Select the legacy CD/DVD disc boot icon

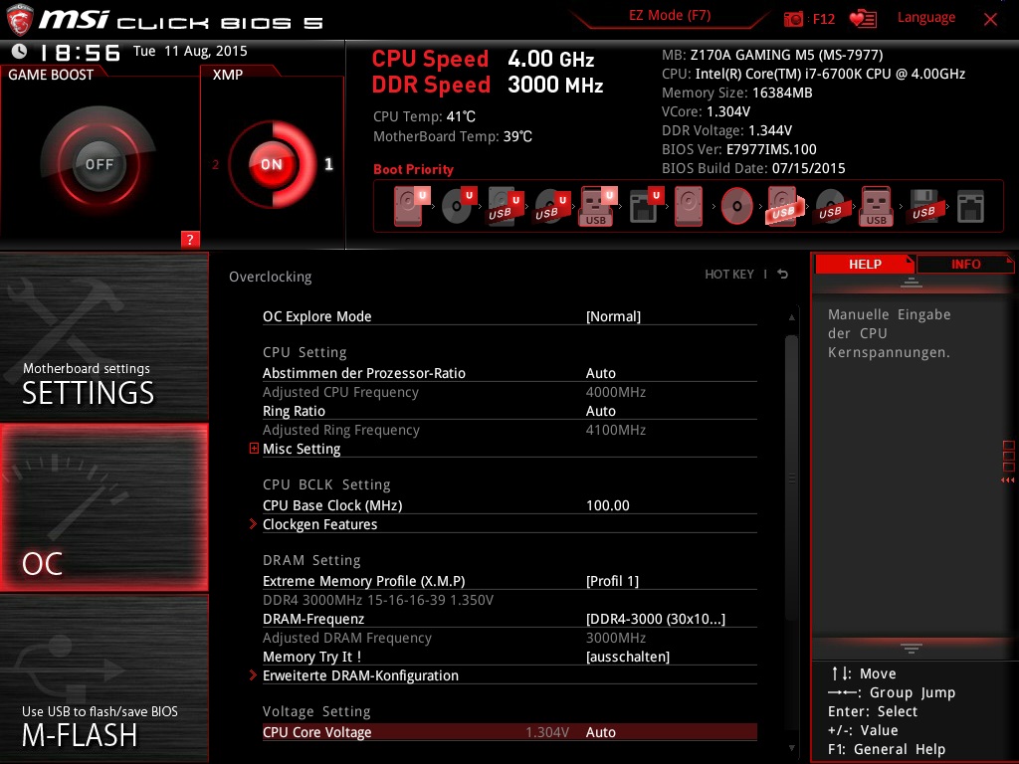click(x=736, y=207)
